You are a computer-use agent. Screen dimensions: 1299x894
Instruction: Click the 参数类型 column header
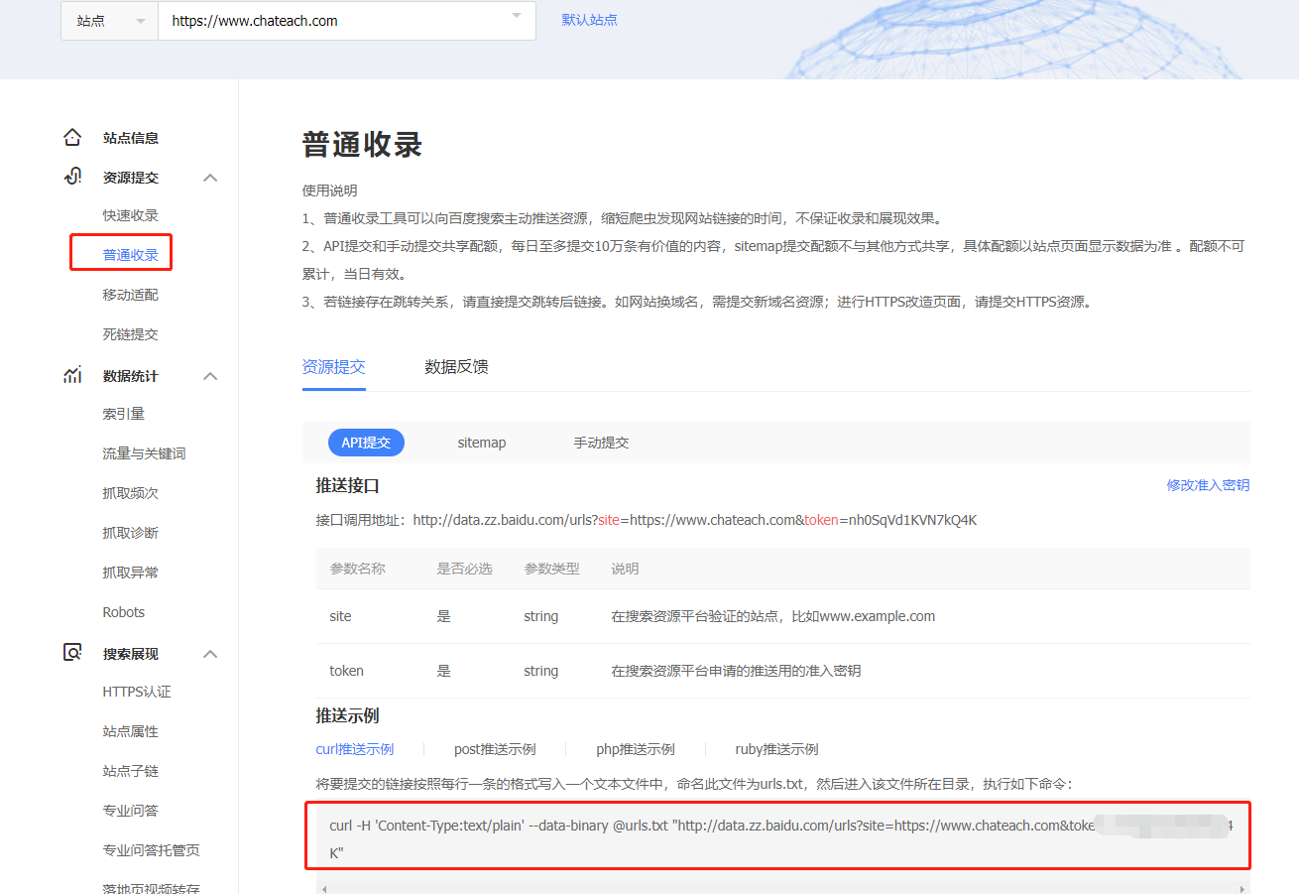tap(551, 569)
